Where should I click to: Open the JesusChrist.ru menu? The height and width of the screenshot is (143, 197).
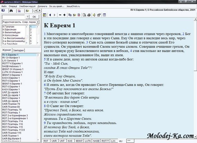pyautogui.click(x=73, y=6)
